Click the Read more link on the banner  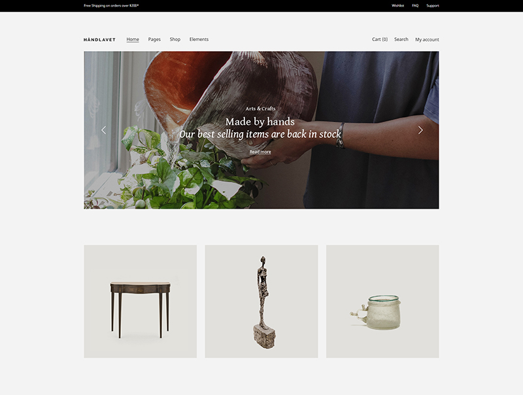260,152
